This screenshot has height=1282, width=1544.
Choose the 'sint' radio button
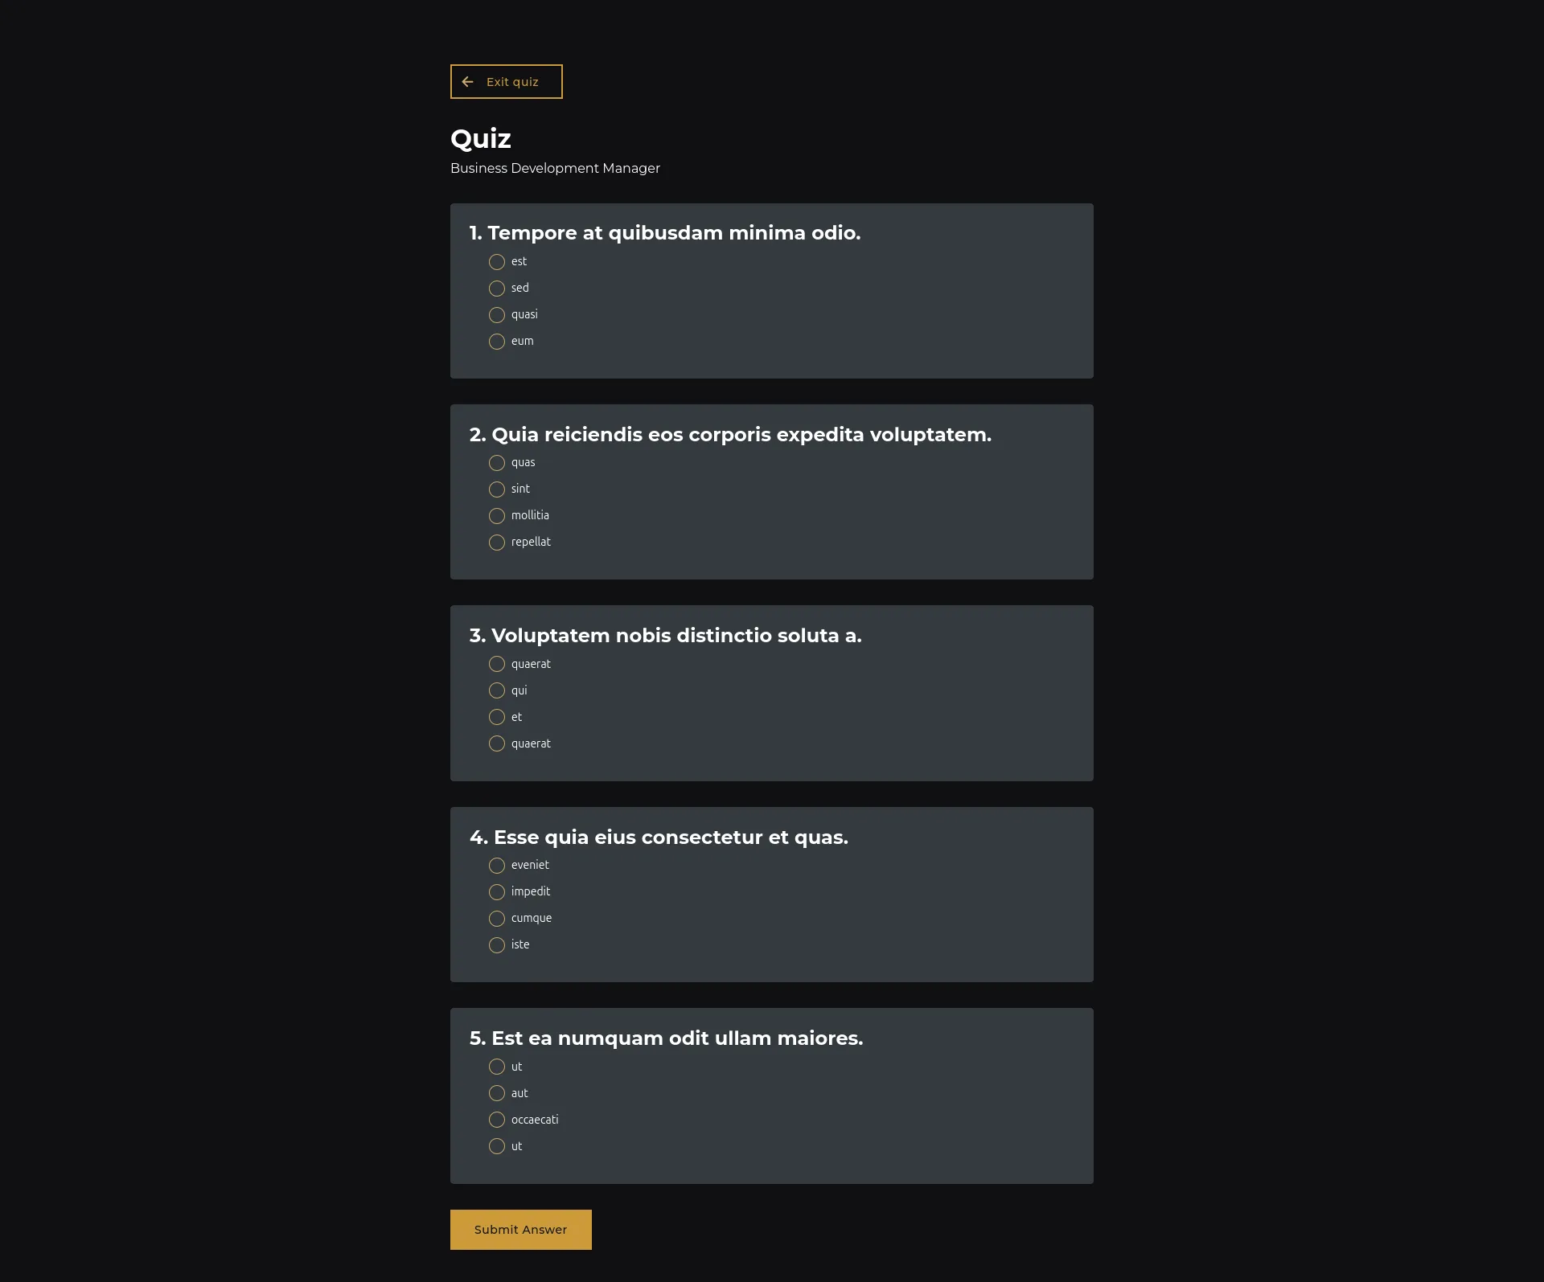[497, 489]
